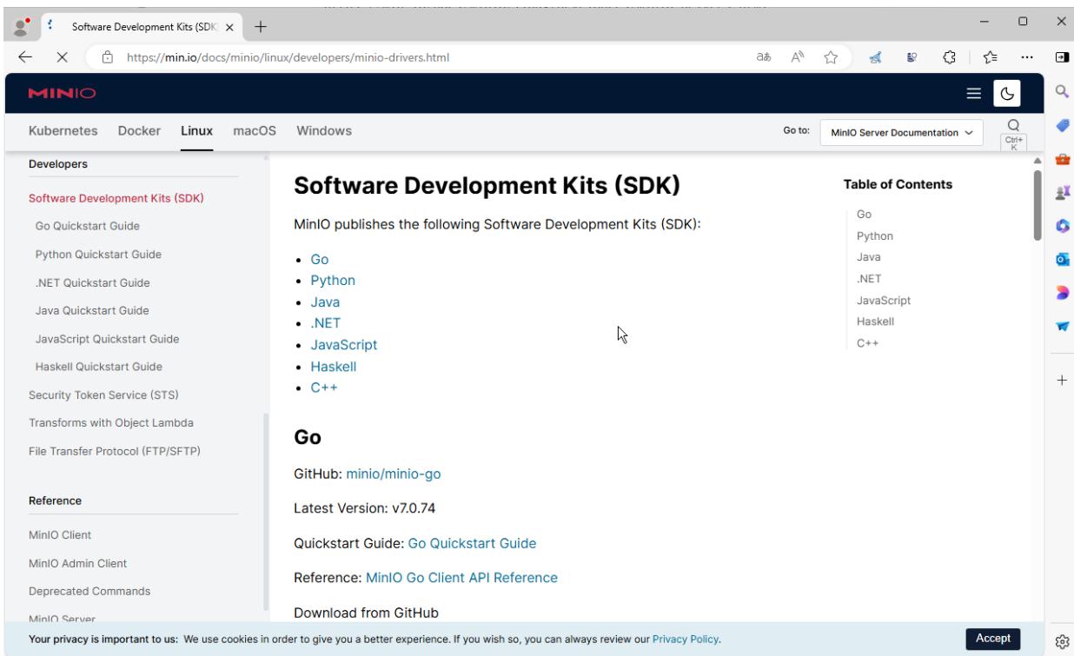1074x656 pixels.
Task: Open the Go to MinIO Server Documentation dropdown
Action: point(901,133)
